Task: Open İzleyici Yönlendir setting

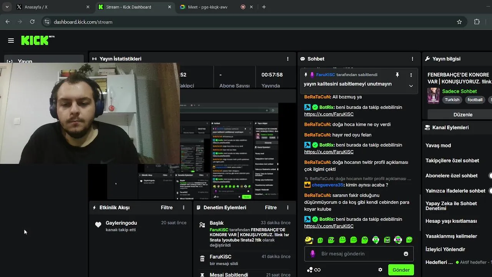Action: coord(445,249)
